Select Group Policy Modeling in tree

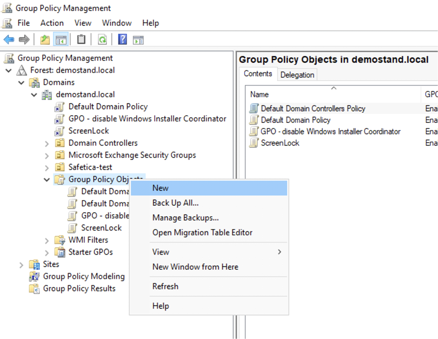(84, 276)
